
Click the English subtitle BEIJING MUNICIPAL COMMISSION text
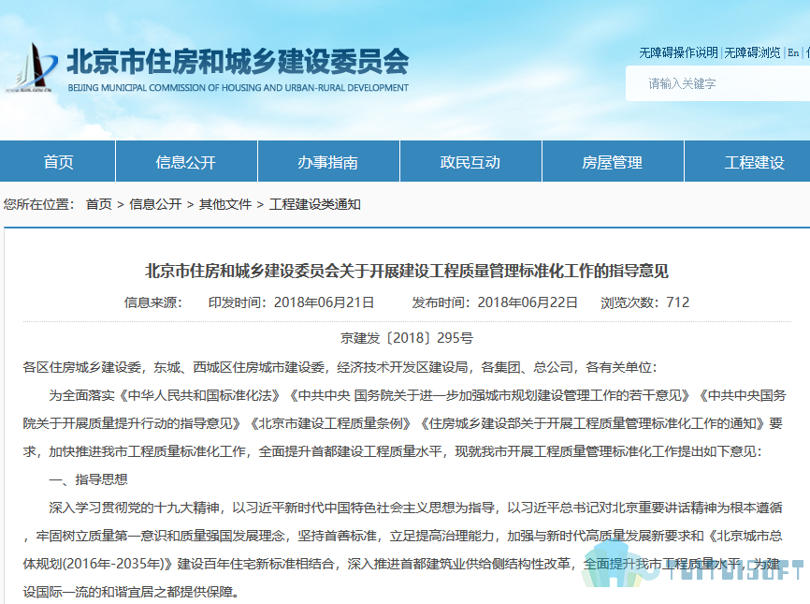[x=239, y=88]
